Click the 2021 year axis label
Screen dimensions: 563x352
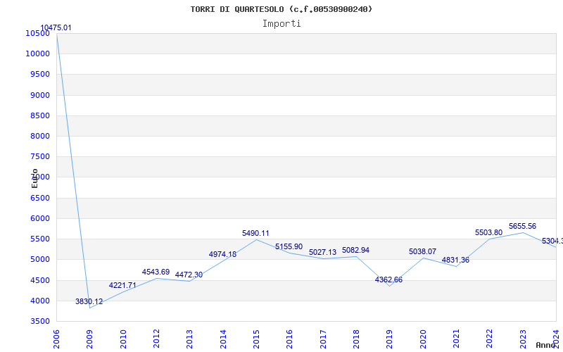pyautogui.click(x=456, y=339)
